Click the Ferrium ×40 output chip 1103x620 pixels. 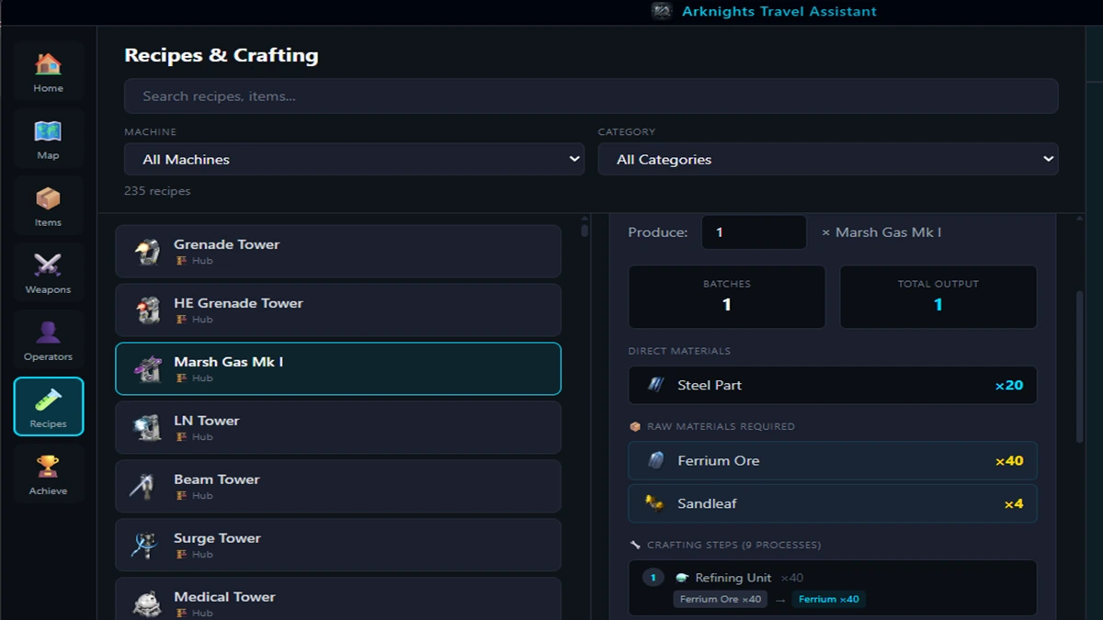pyautogui.click(x=828, y=599)
